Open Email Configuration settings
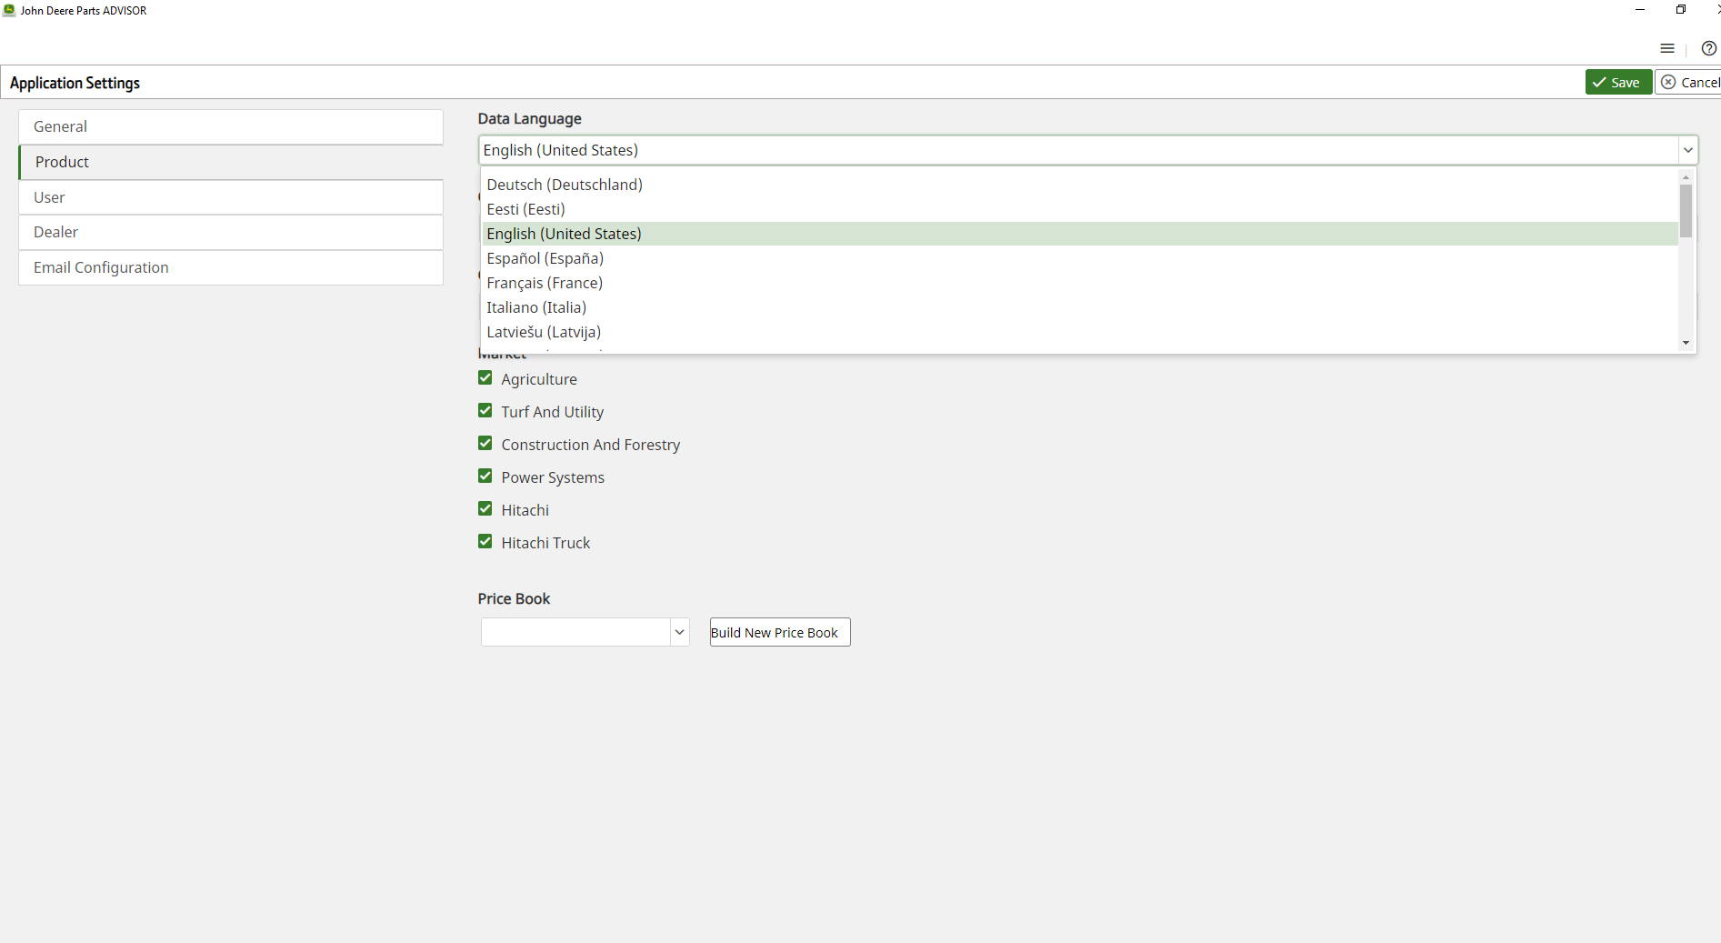This screenshot has width=1721, height=943. point(231,267)
